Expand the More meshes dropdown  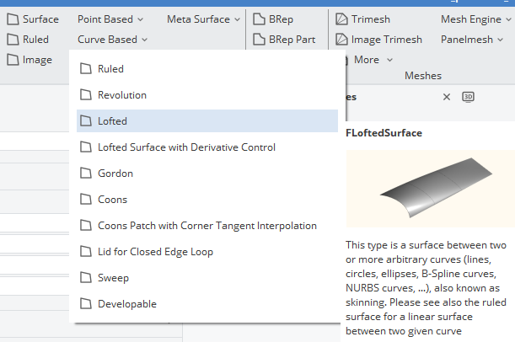(x=373, y=60)
